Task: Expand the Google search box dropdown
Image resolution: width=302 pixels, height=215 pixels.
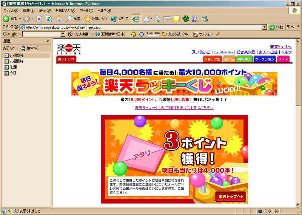Action: (63, 34)
